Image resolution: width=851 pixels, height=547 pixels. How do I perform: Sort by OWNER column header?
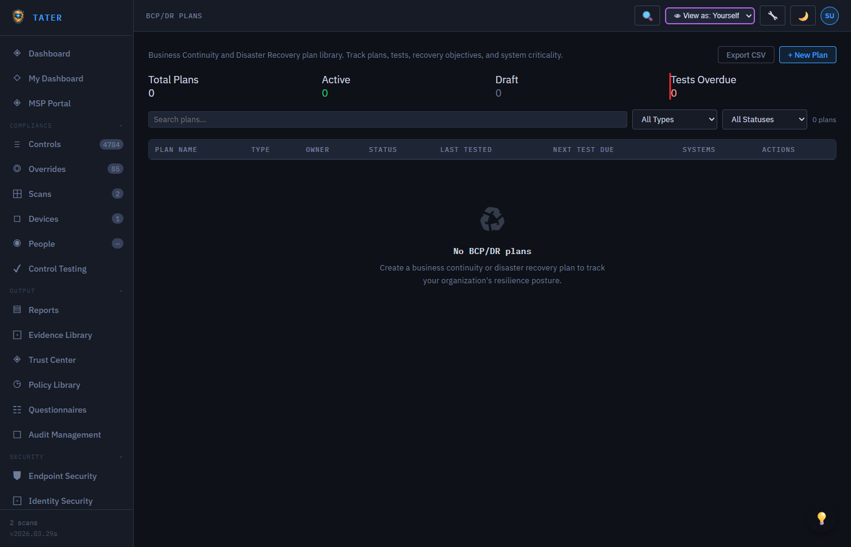[317, 150]
